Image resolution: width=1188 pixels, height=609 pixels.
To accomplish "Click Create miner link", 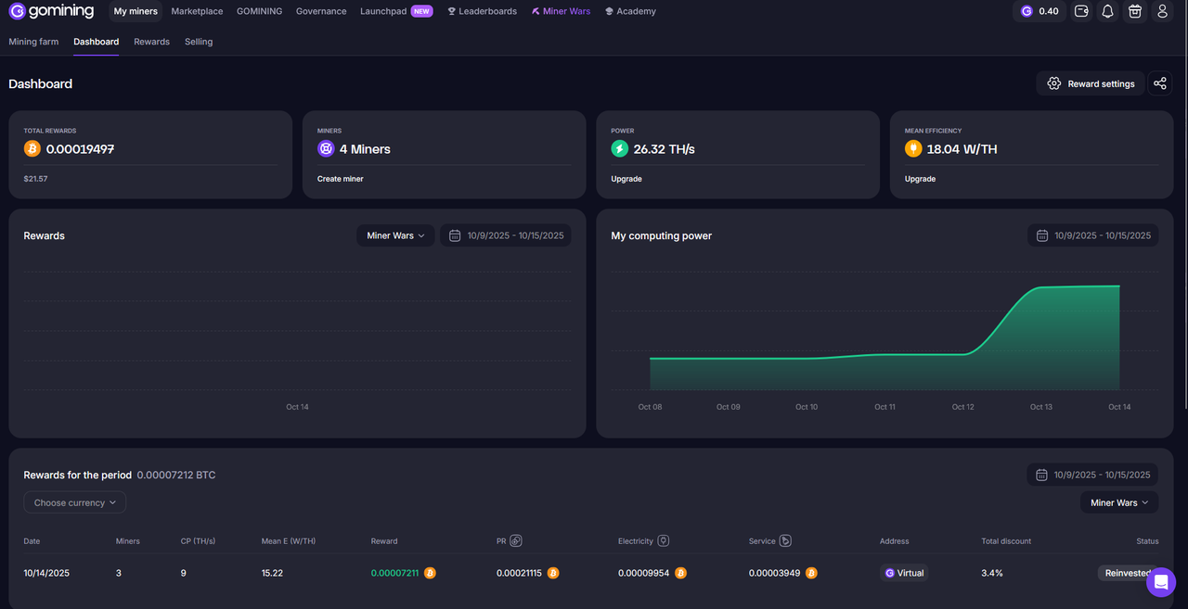I will (x=341, y=179).
